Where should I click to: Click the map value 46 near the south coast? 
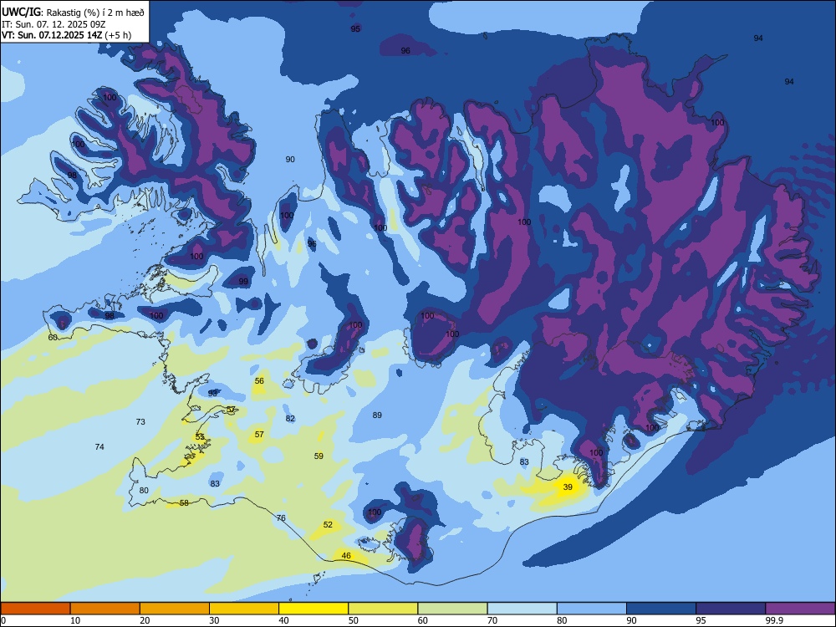click(346, 556)
